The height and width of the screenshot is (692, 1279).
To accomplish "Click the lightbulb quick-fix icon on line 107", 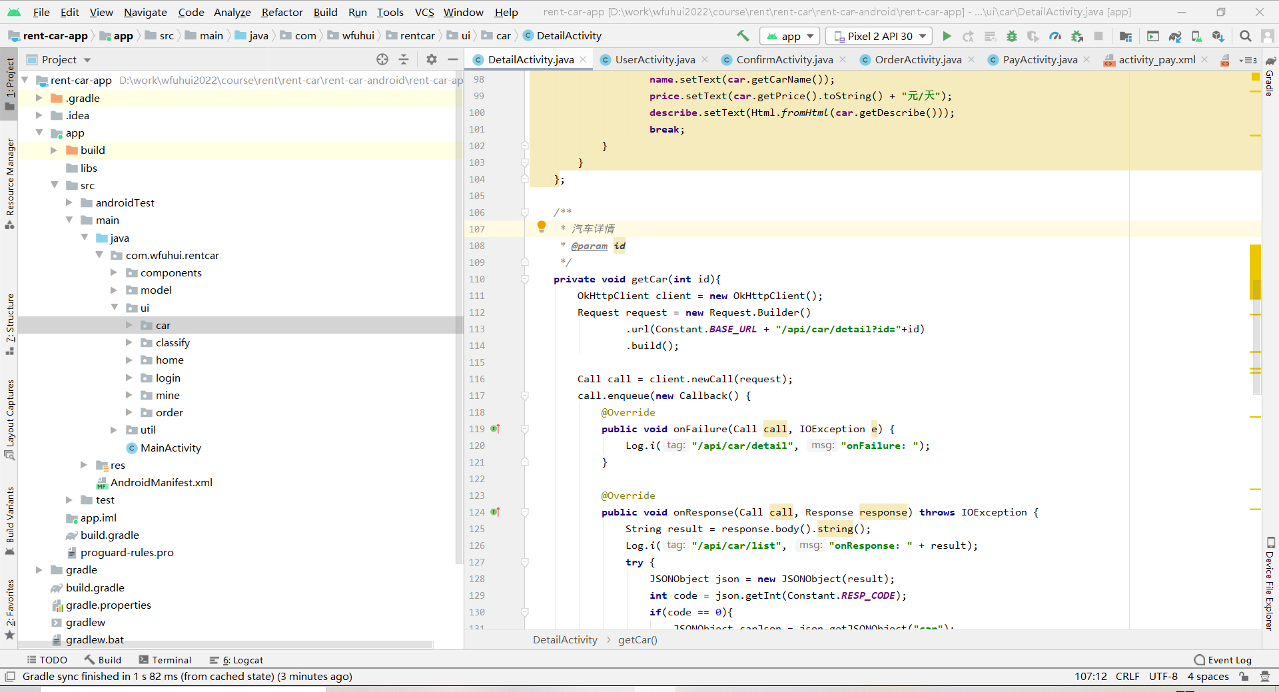I will (x=542, y=227).
